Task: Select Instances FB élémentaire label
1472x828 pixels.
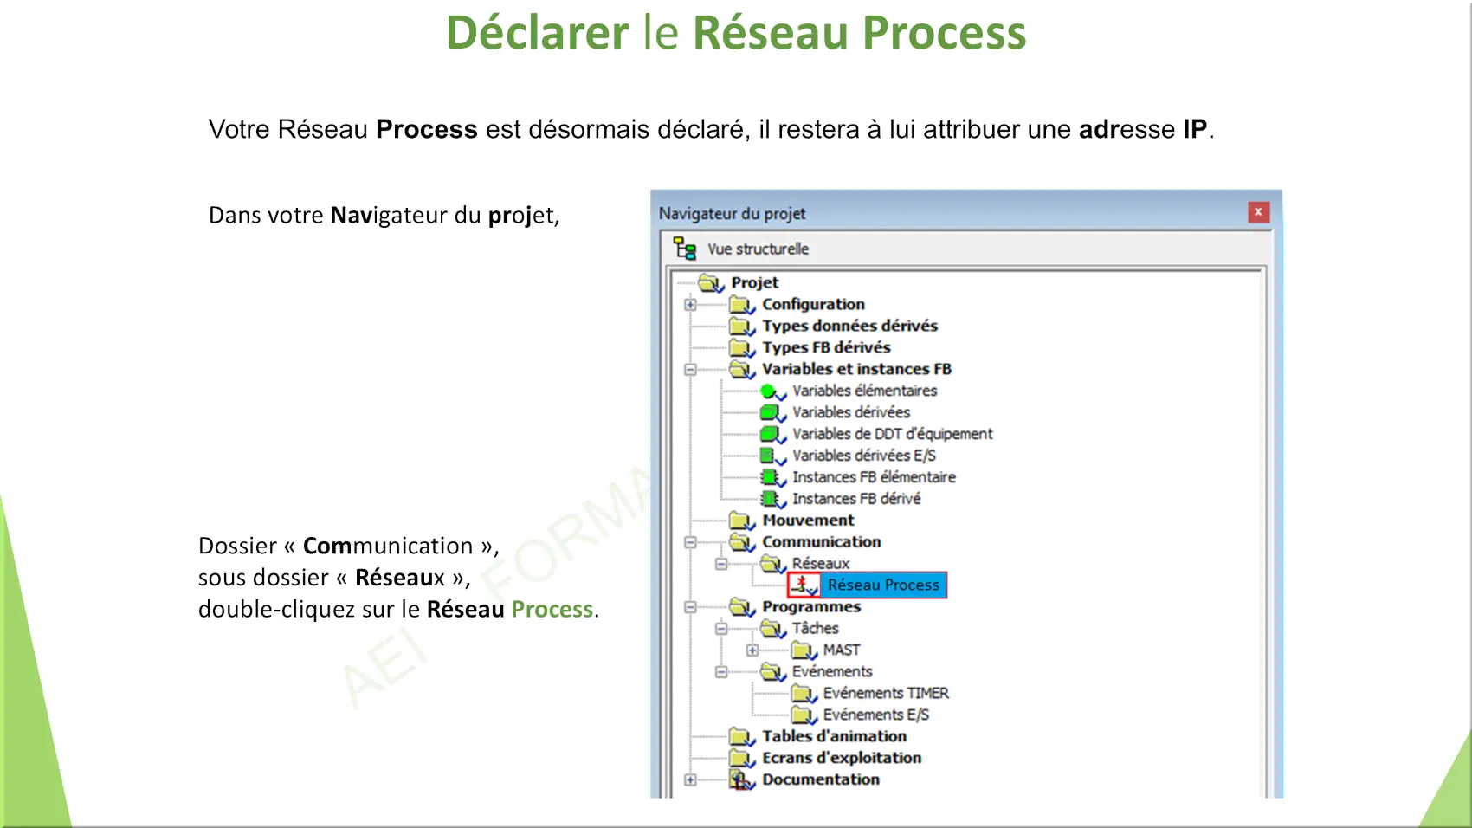Action: pos(874,477)
